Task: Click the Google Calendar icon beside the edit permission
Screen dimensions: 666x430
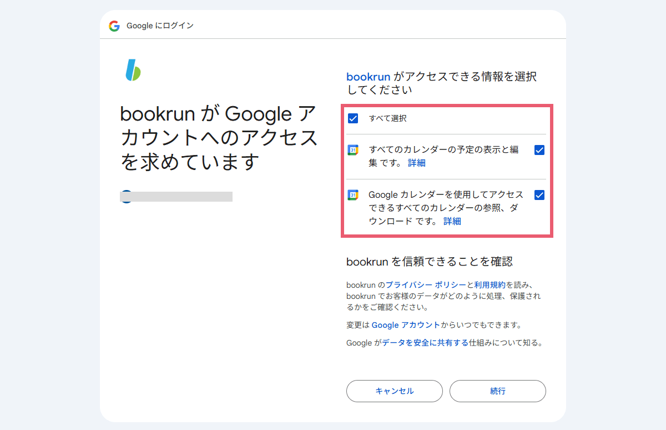Action: click(353, 149)
